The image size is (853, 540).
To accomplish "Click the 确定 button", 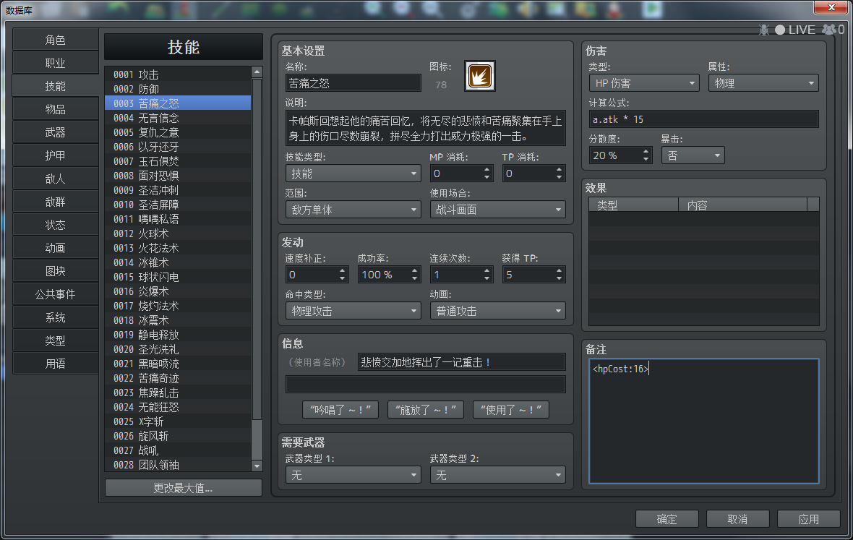I will (667, 519).
